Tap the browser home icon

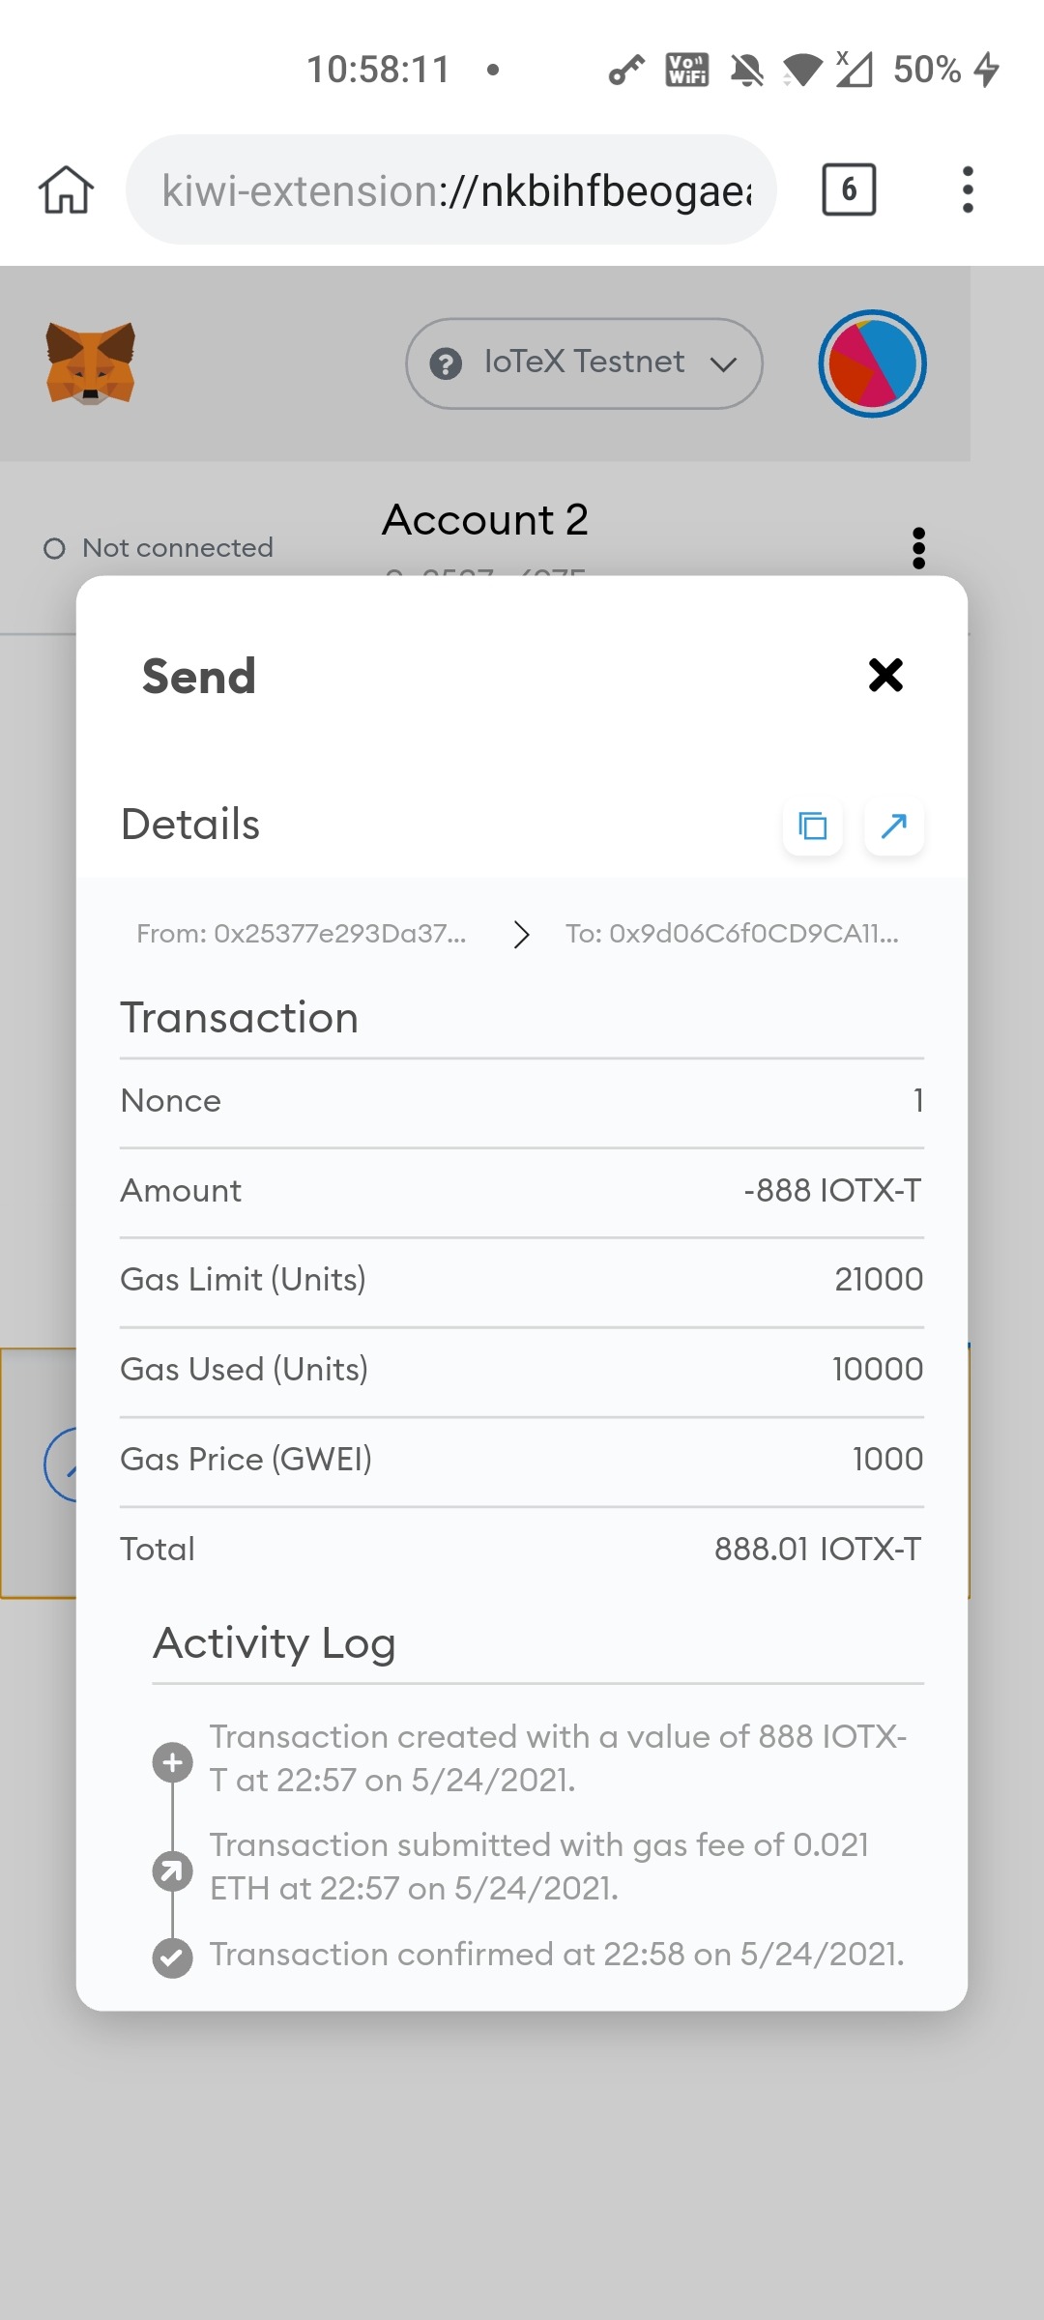tap(66, 189)
